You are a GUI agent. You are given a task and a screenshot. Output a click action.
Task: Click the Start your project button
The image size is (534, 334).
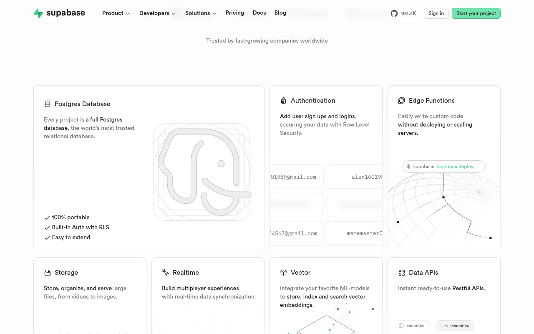476,13
